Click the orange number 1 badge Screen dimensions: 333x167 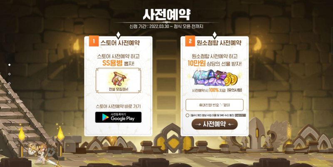94,41
